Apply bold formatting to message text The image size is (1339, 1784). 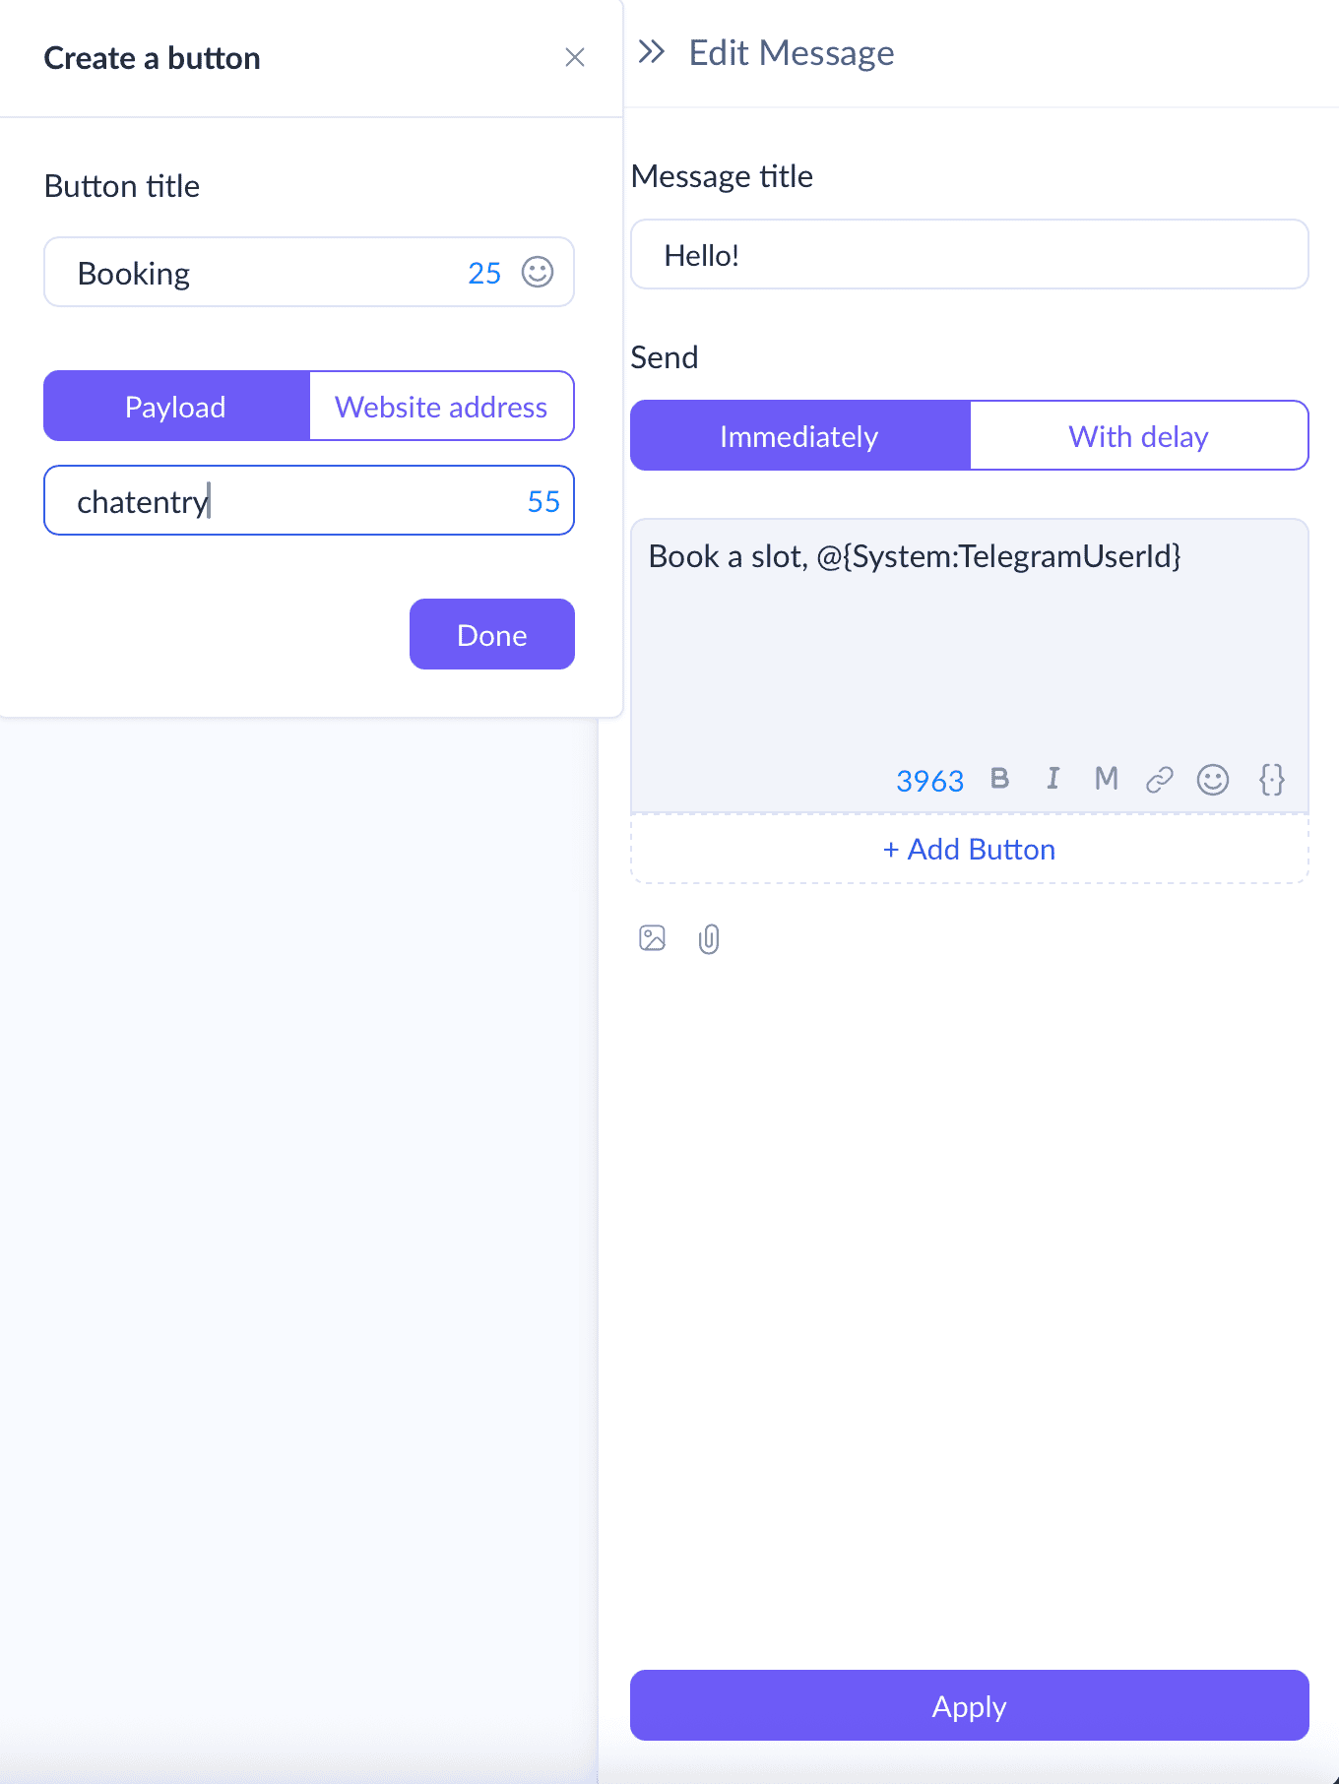click(x=999, y=779)
